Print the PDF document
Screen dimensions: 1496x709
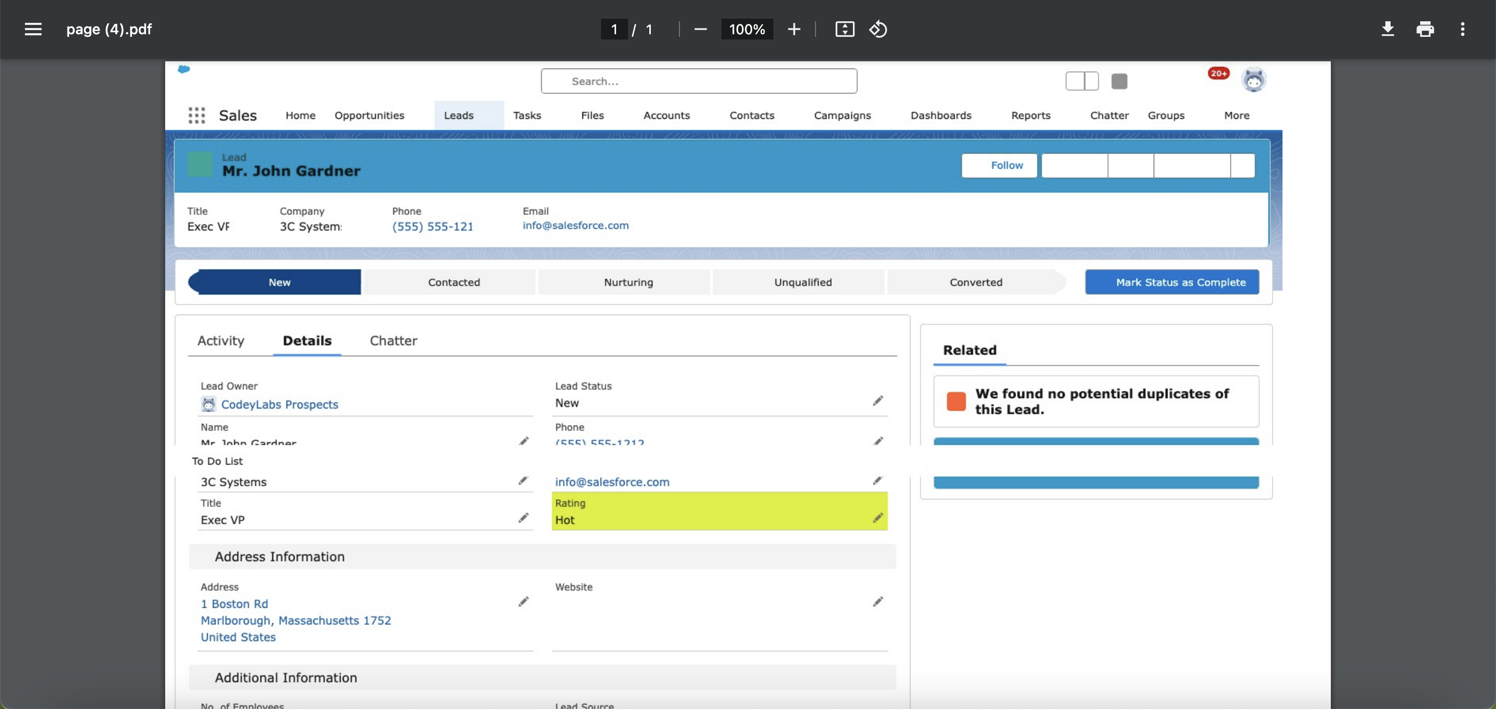pyautogui.click(x=1425, y=29)
